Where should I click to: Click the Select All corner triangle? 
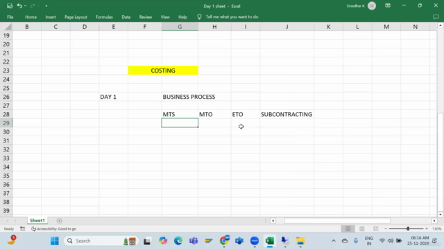(x=8, y=27)
